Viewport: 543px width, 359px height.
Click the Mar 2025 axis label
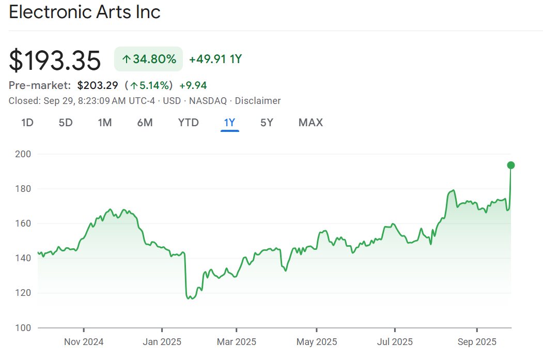(x=237, y=342)
